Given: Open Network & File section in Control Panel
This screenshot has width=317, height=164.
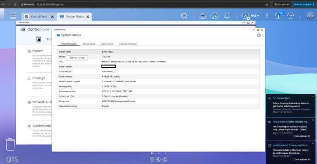Looking at the screenshot, I should tap(42, 102).
